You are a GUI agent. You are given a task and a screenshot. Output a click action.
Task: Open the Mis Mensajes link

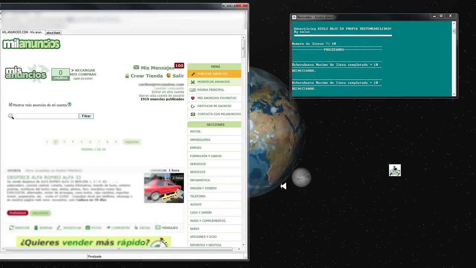158,68
